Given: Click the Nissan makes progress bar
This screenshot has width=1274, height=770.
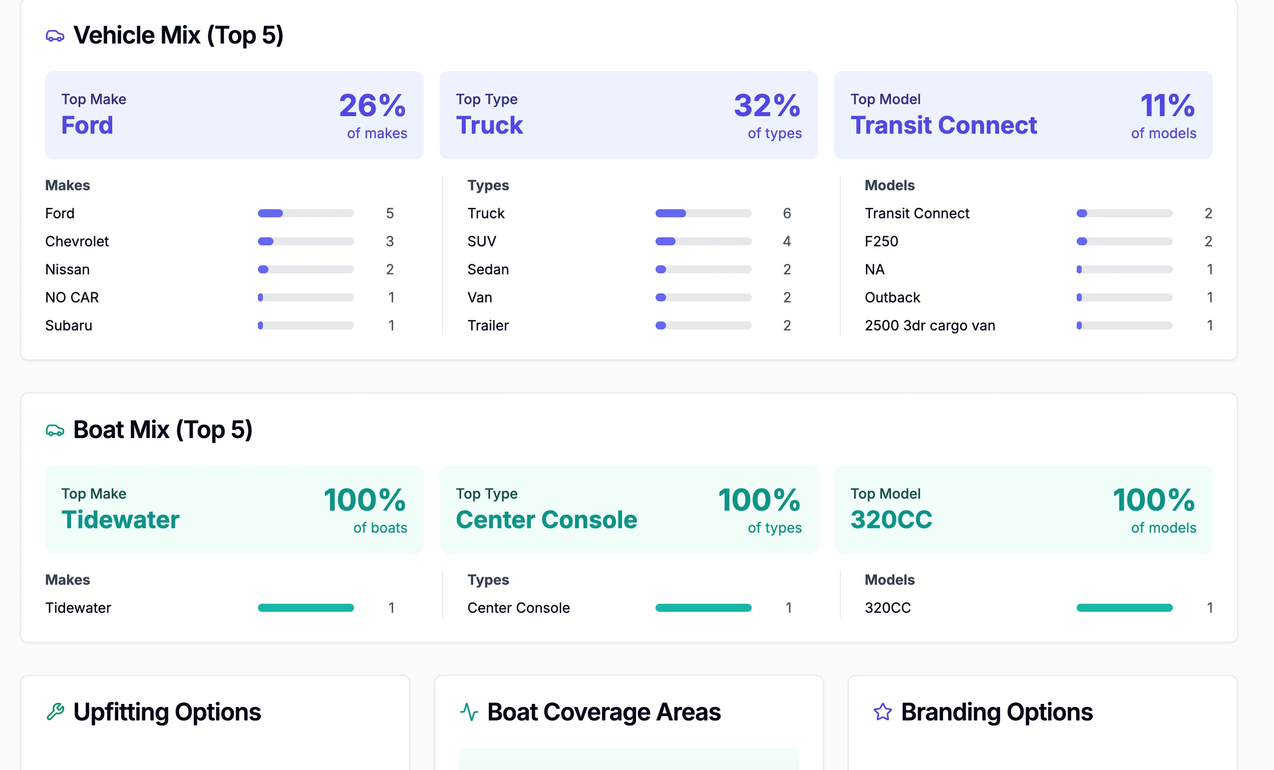Looking at the screenshot, I should [x=305, y=269].
